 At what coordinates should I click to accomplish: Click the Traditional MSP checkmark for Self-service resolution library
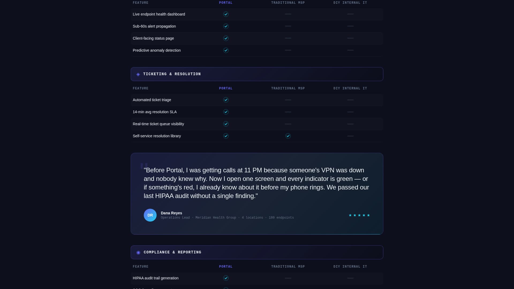[288, 136]
